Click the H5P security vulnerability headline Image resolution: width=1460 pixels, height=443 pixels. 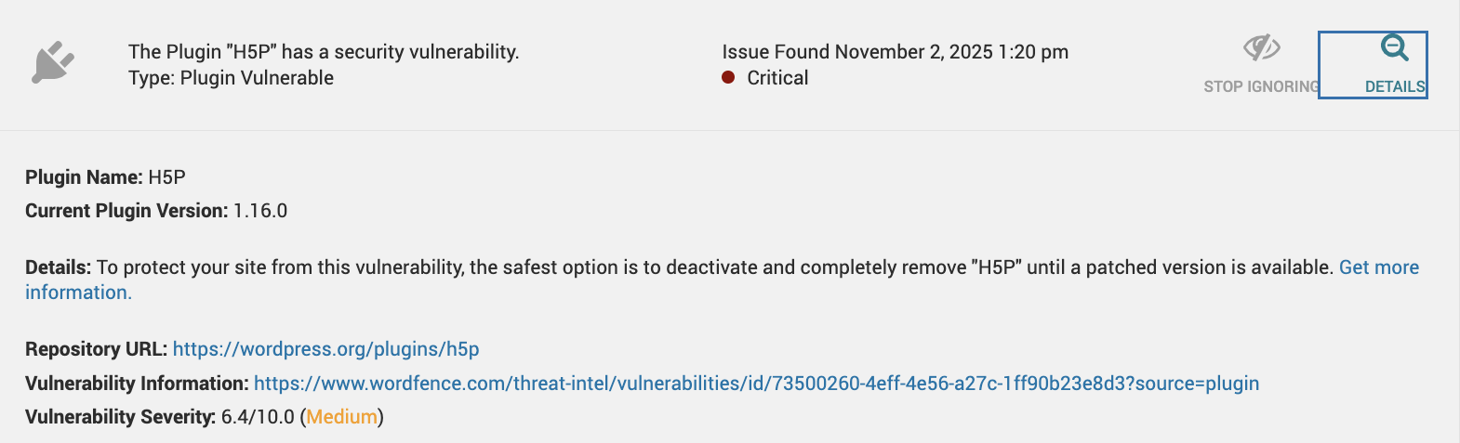pos(324,52)
